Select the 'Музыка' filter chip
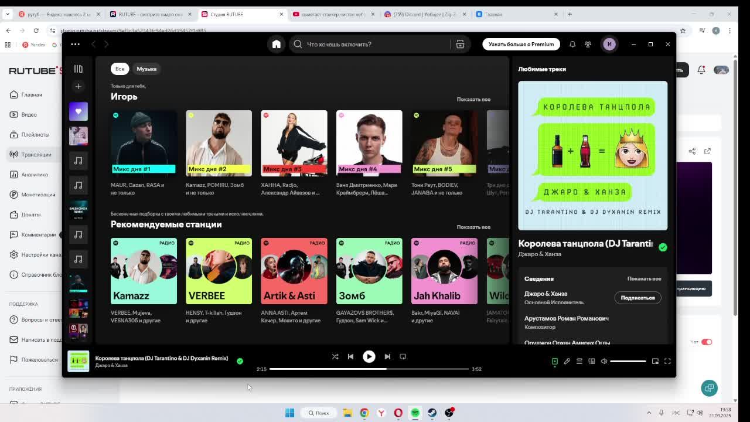 (146, 69)
